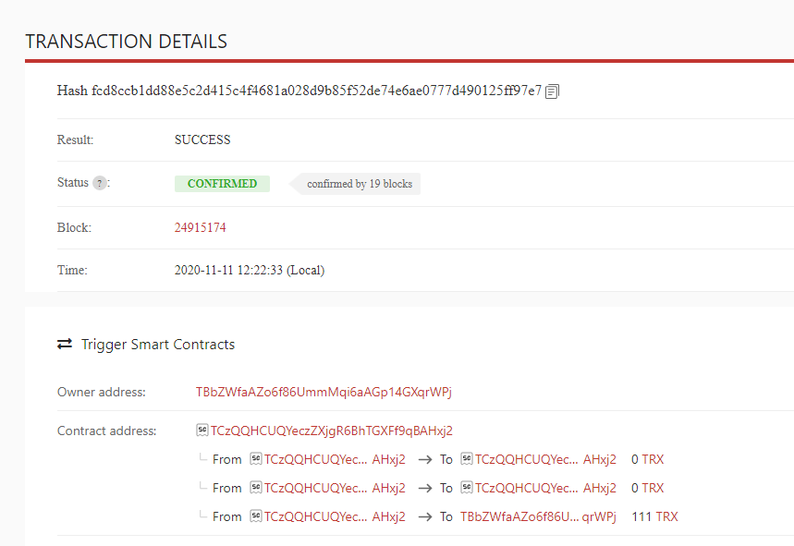Click the TRX token link in the second transfer row
The image size is (794, 546).
653,488
